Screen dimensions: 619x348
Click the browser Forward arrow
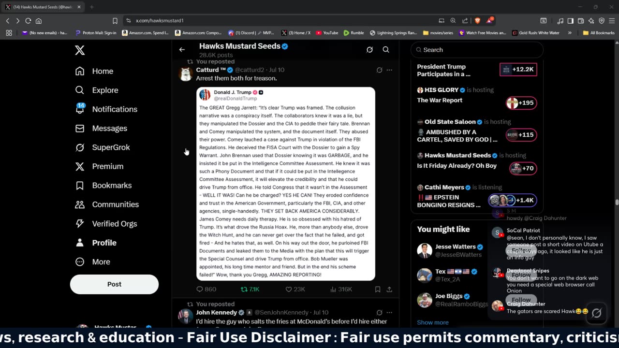[x=18, y=21]
